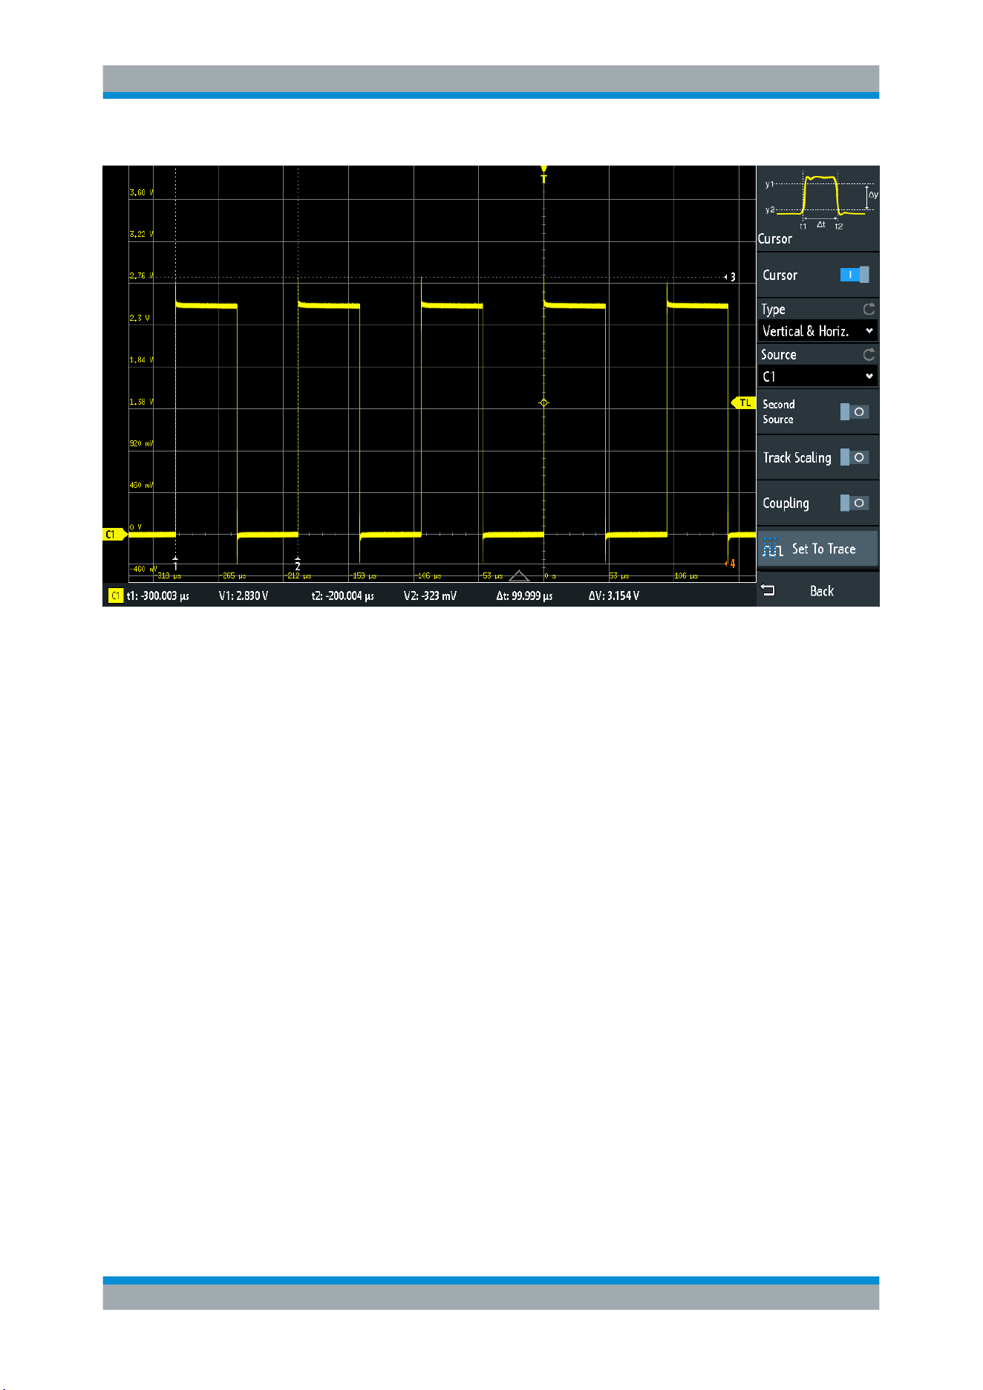
Task: Open the Source dropdown showing C1
Action: click(x=817, y=376)
